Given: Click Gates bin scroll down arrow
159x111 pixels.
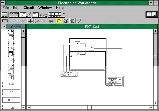Looking at the screenshot, I should (x=23, y=107).
